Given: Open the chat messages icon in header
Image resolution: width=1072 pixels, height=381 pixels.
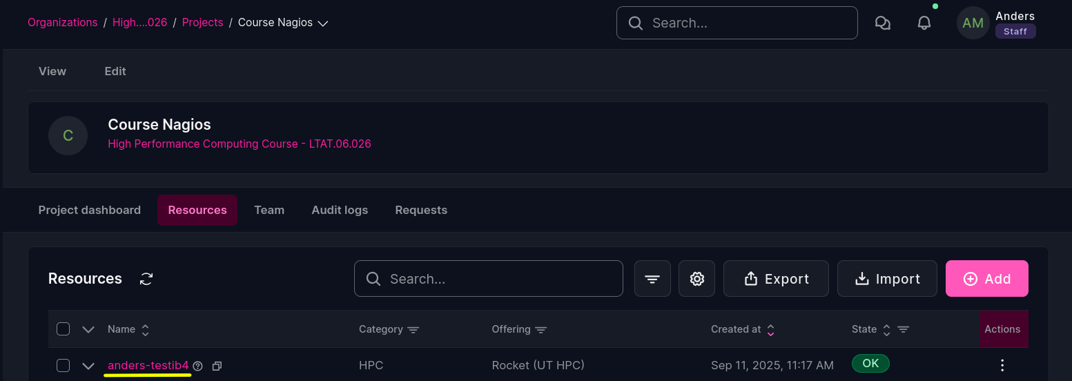Looking at the screenshot, I should (882, 23).
